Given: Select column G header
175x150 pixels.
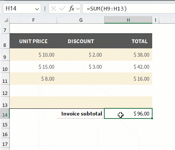Looking at the screenshot, I should click(x=81, y=20).
